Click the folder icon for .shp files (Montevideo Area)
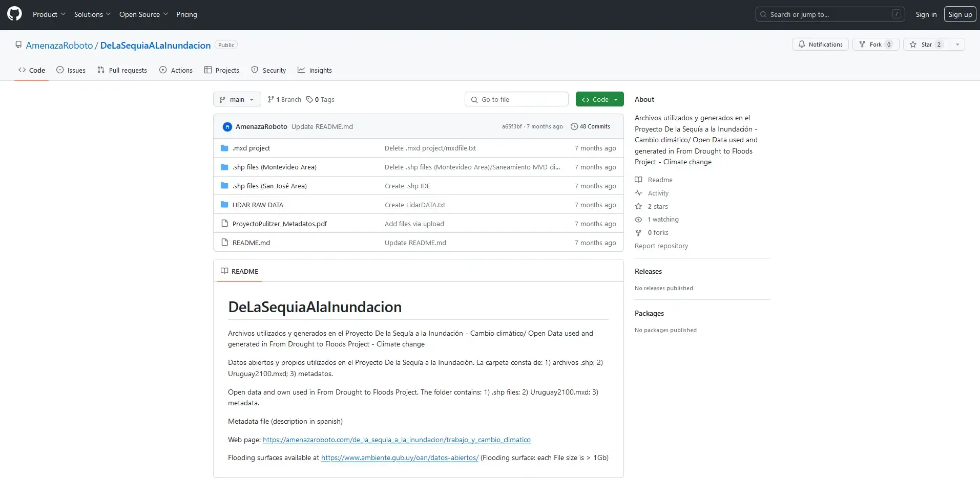 [224, 167]
